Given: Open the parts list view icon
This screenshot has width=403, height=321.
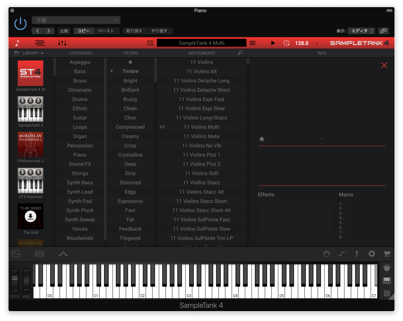Looking at the screenshot, I should 40,43.
